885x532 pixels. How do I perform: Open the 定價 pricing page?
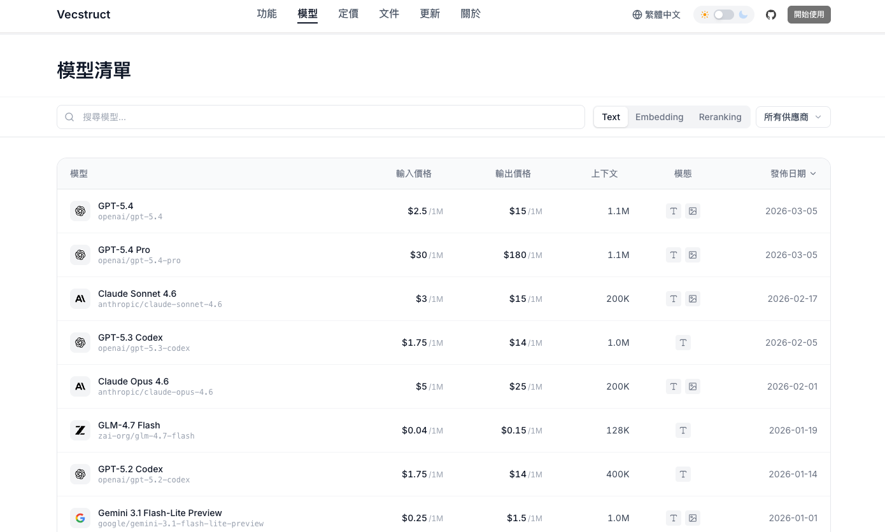click(348, 14)
